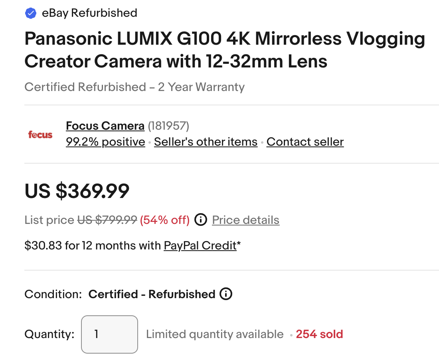Click the US $369.99 price
The height and width of the screenshot is (360, 439).
(77, 191)
